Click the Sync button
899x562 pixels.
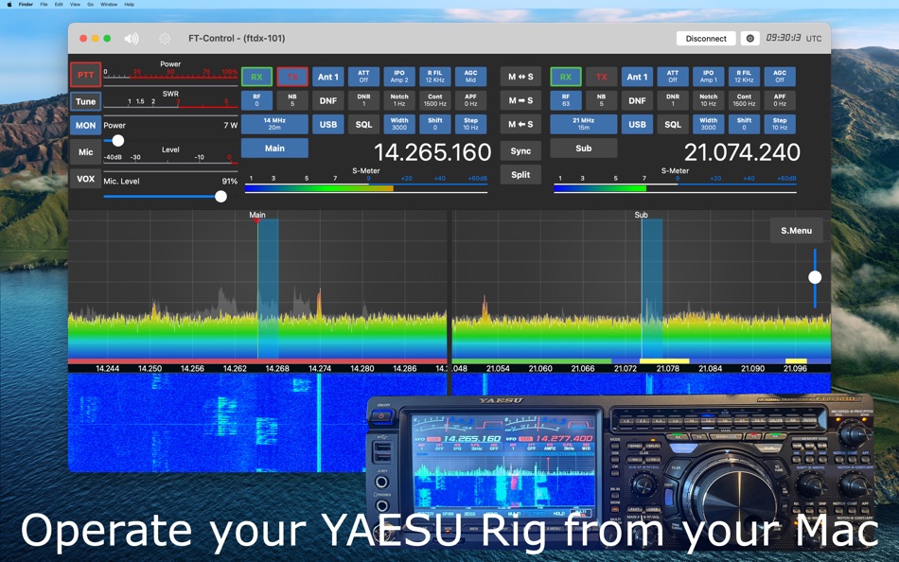point(520,150)
